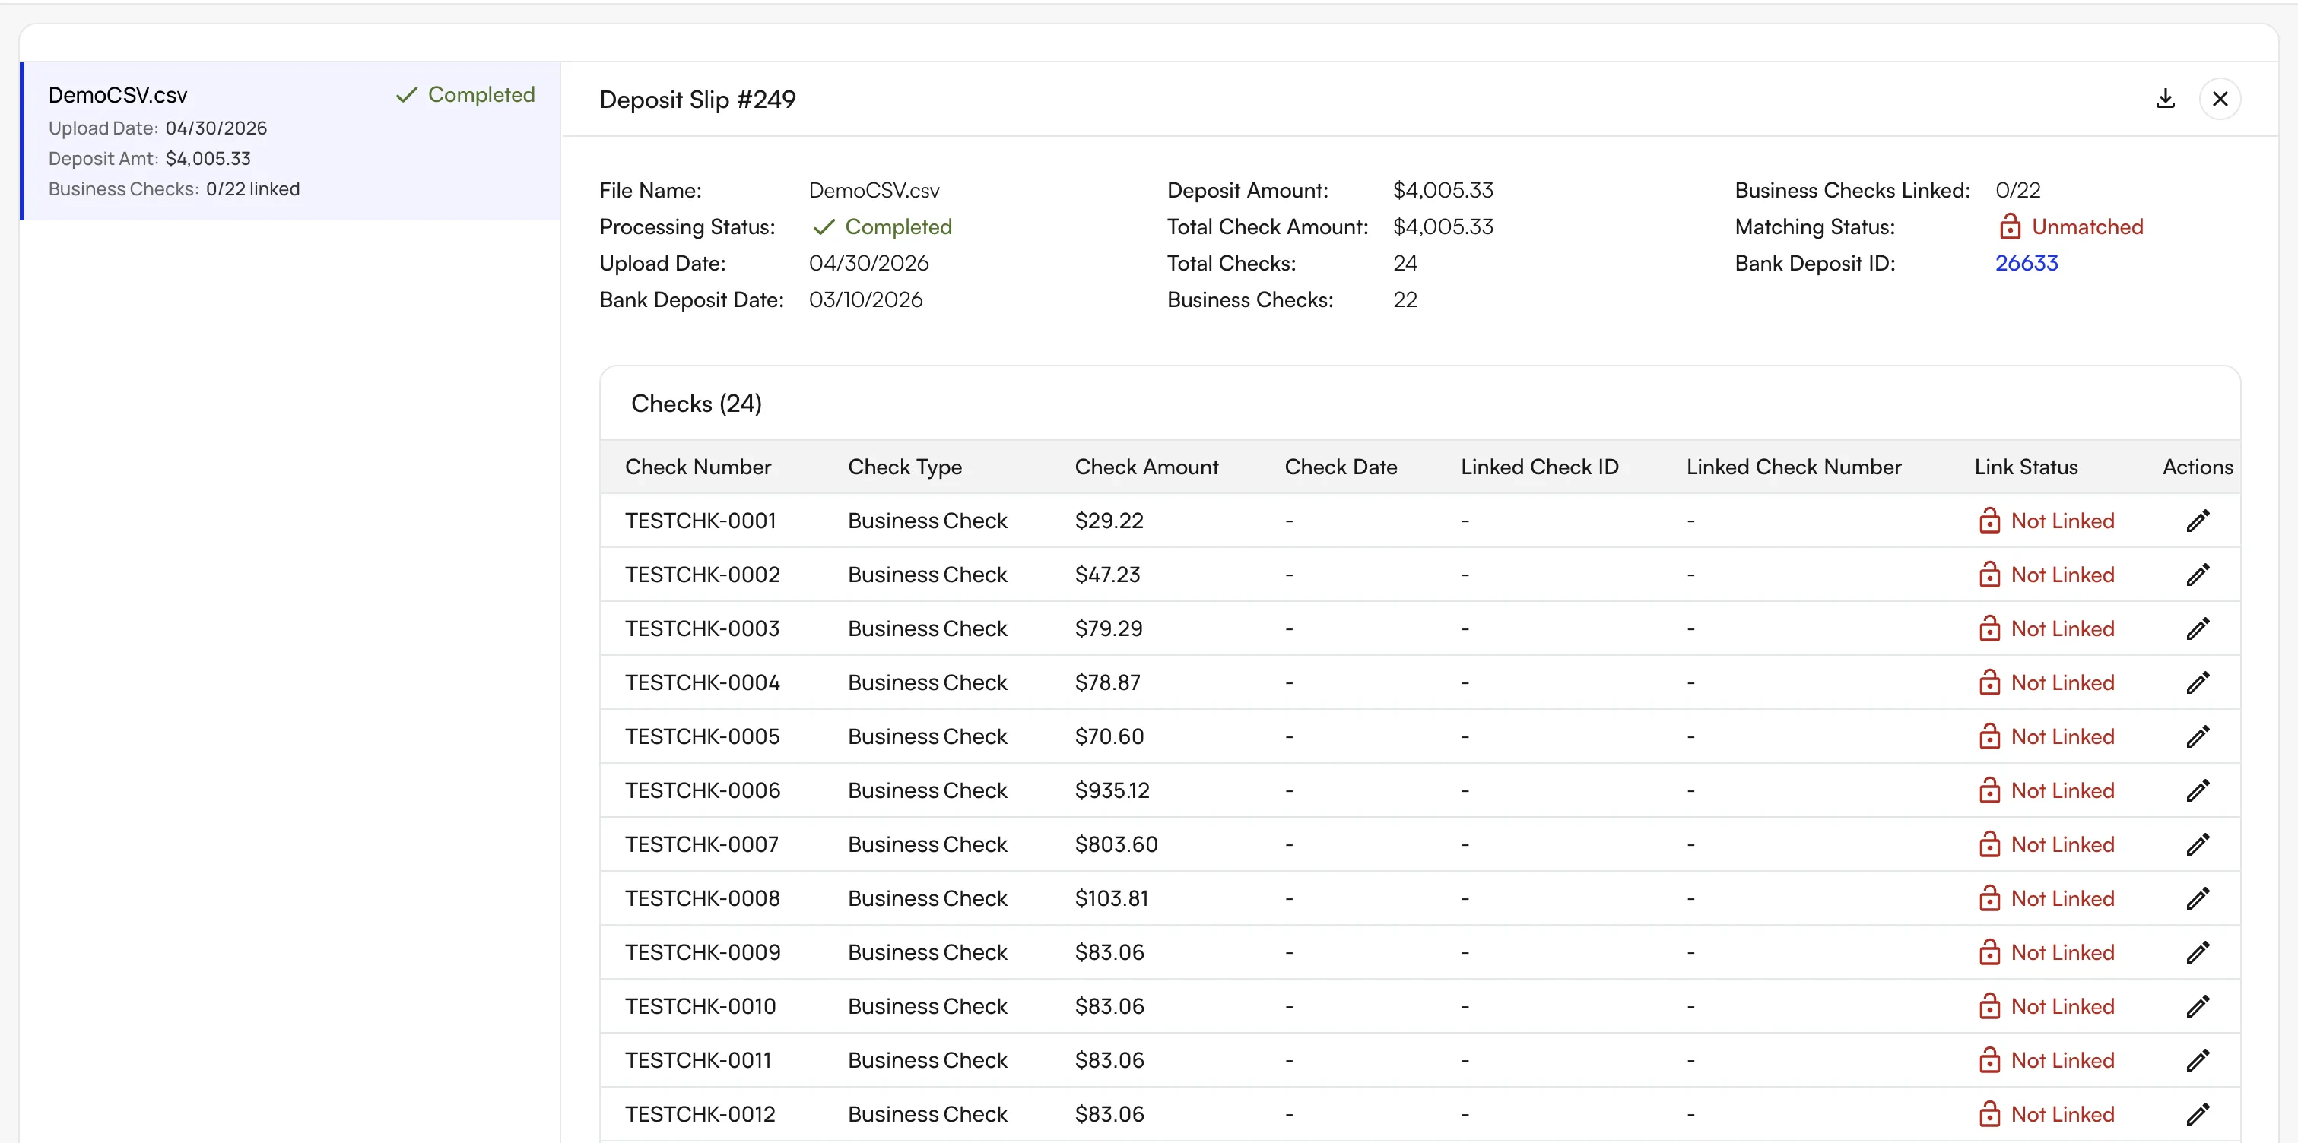The image size is (2298, 1143).
Task: Click Not Linked status for TESTCHK-0012
Action: [x=2046, y=1113]
